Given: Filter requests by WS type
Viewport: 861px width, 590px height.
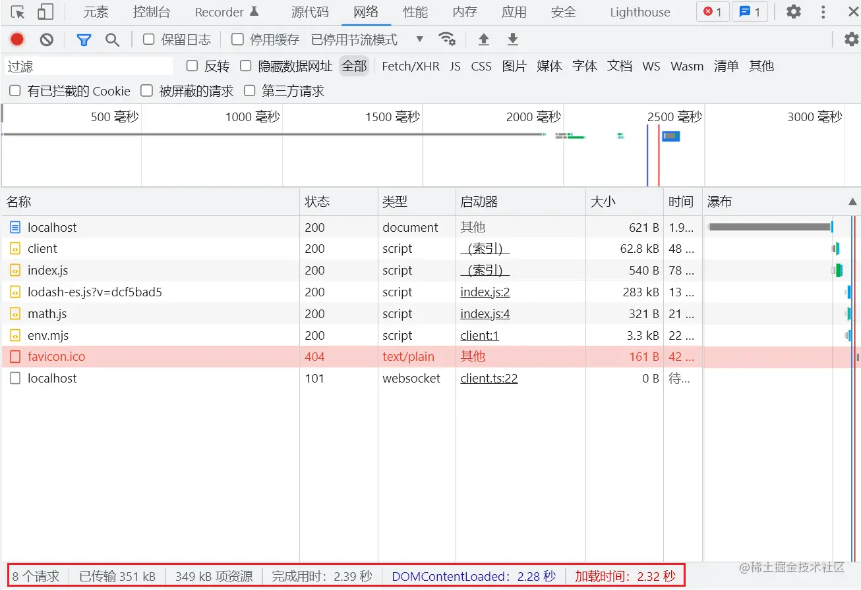Looking at the screenshot, I should (x=651, y=66).
